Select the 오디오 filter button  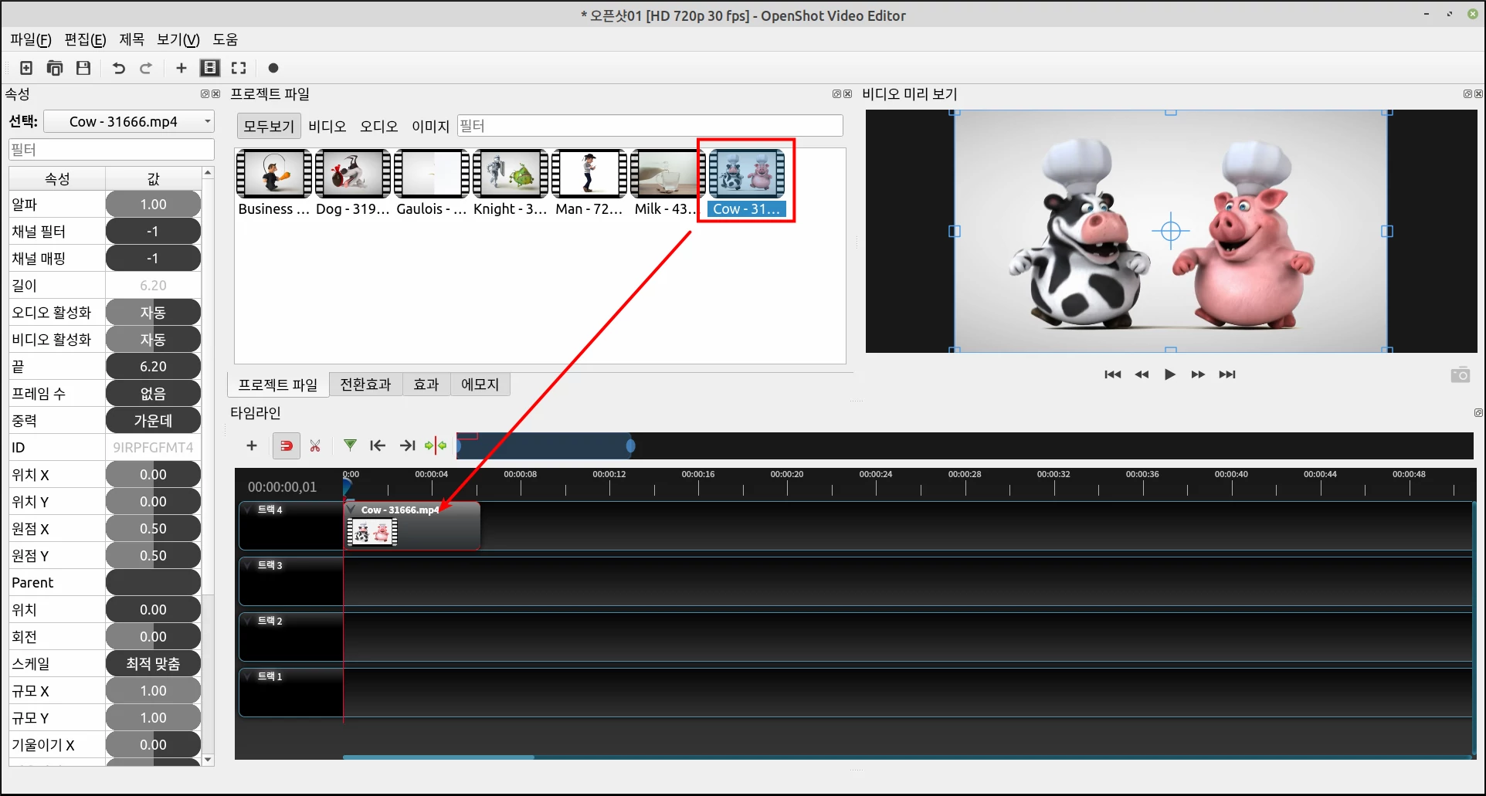(x=379, y=126)
